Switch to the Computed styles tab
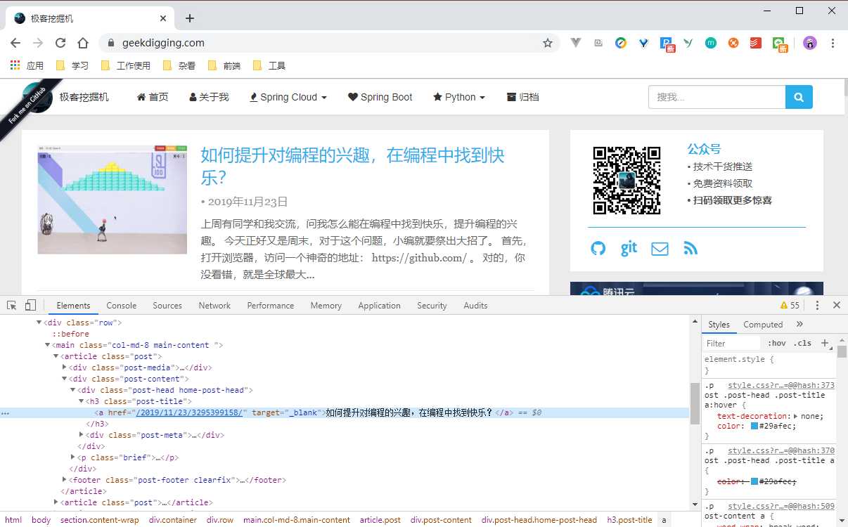848x527 pixels. click(763, 325)
